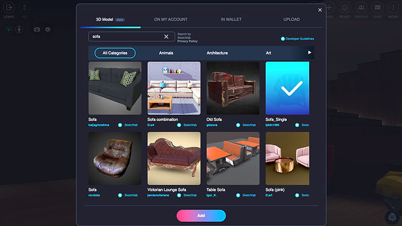Show more categories with arrow
The width and height of the screenshot is (402, 226).
(310, 53)
